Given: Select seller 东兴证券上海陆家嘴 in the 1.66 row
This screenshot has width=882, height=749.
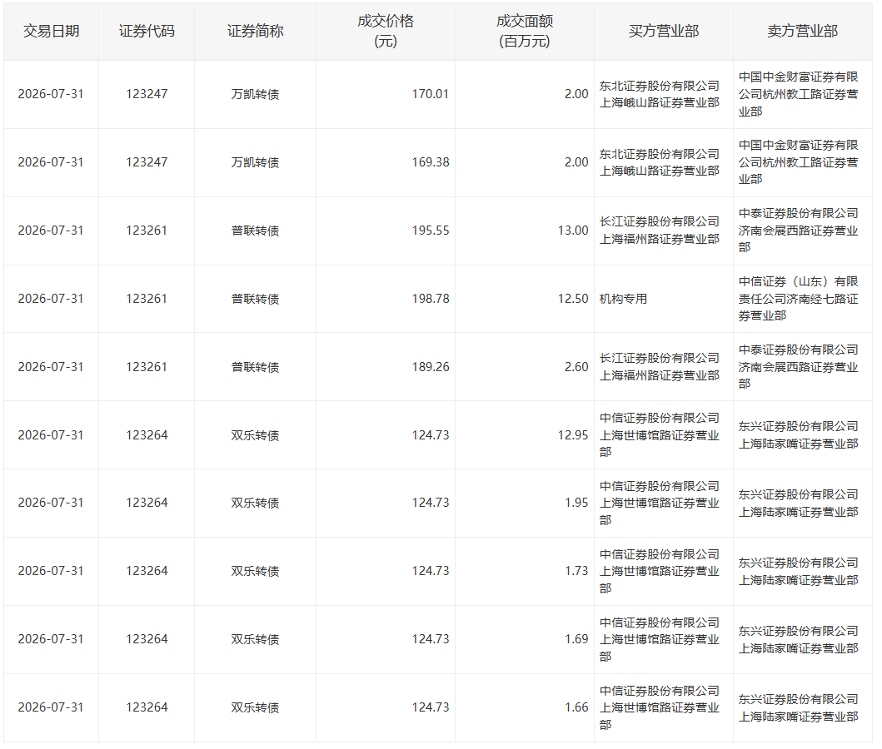Looking at the screenshot, I should 798,708.
